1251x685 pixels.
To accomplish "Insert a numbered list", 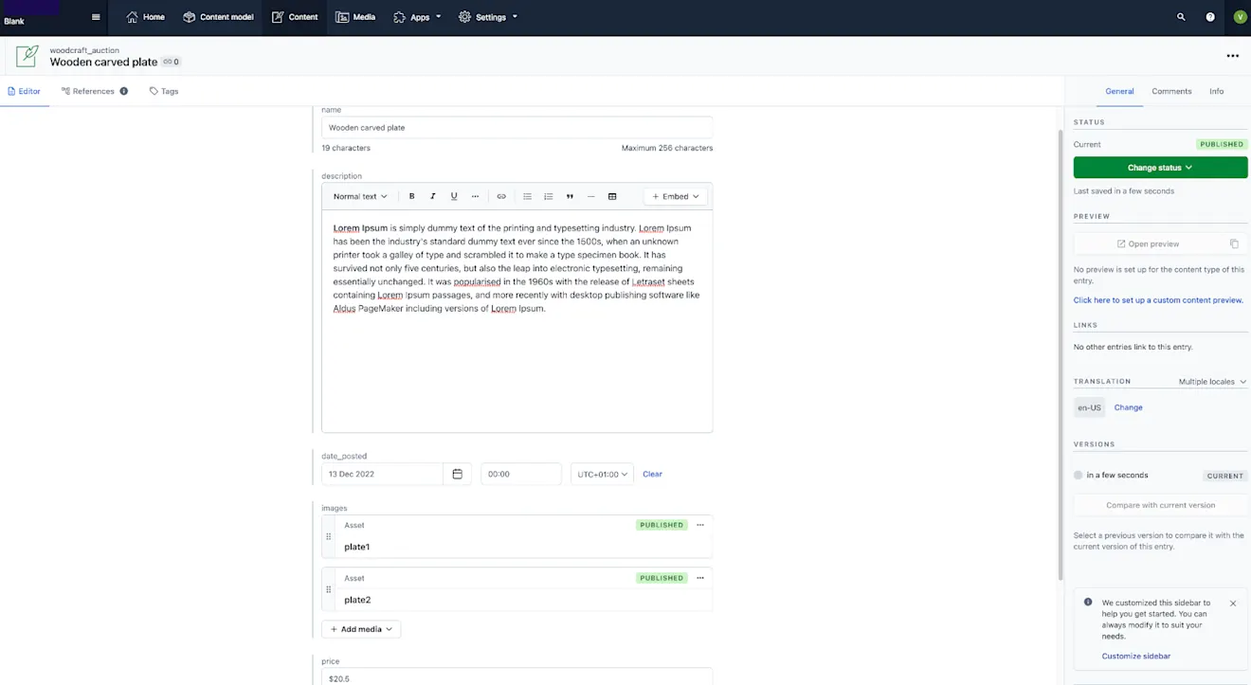I will tap(549, 196).
